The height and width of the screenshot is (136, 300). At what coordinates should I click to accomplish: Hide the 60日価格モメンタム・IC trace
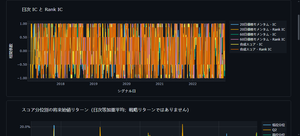tap(253, 35)
